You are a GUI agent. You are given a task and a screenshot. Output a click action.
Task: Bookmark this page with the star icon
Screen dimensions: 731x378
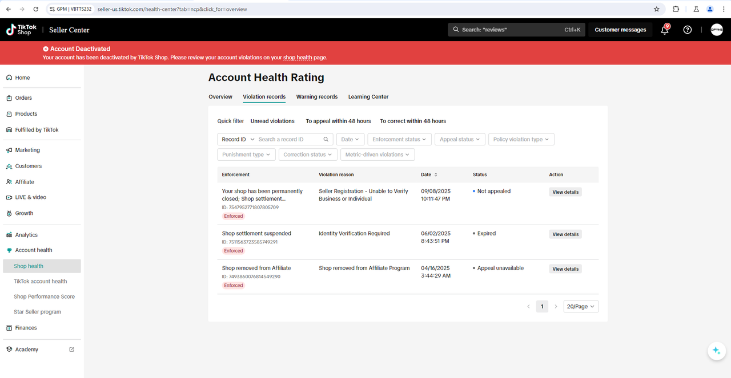[x=657, y=9]
